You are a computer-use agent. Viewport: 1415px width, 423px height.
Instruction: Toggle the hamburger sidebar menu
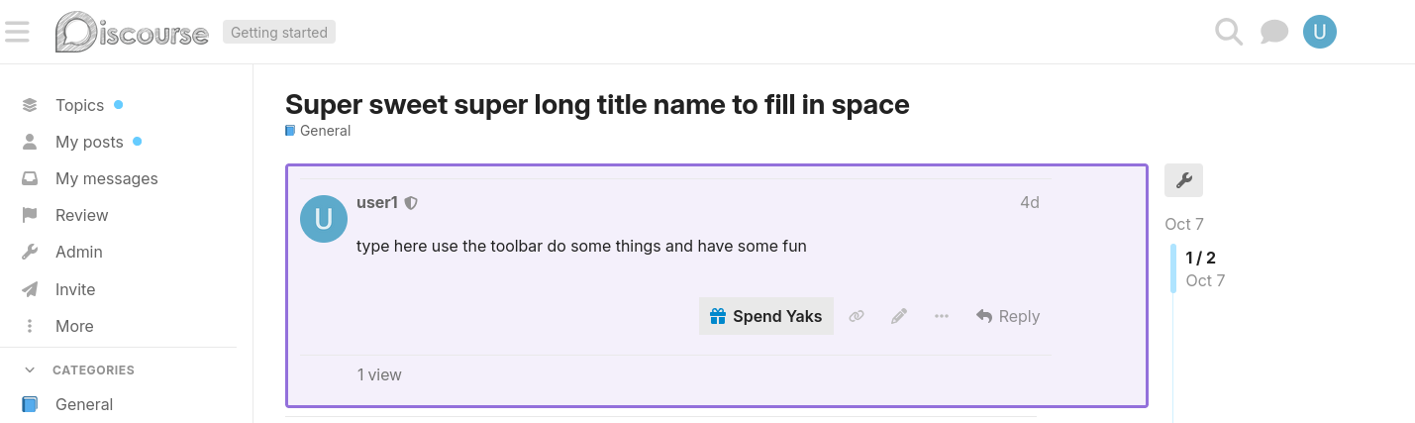coord(17,32)
